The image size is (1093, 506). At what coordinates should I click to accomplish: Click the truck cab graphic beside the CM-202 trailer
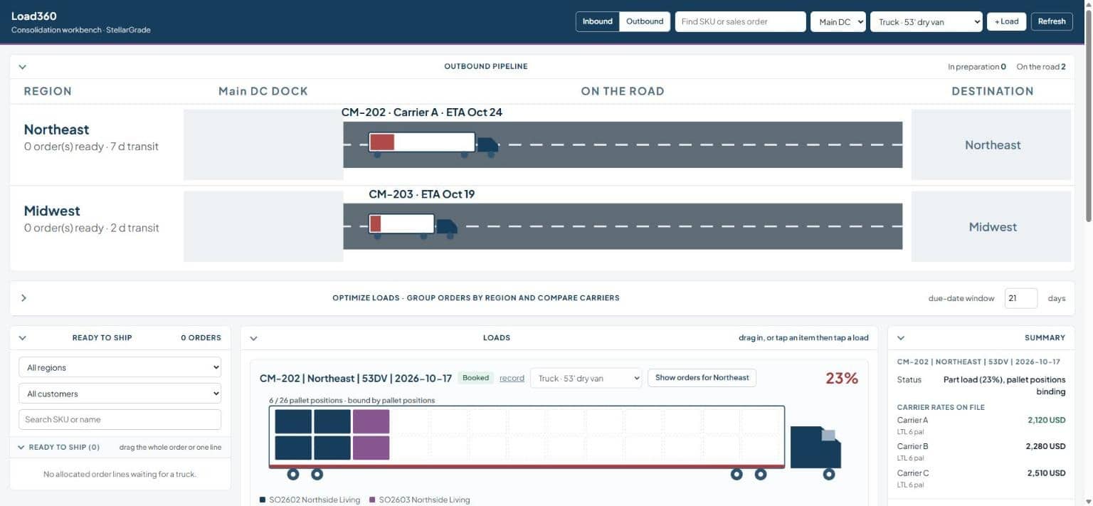pos(815,452)
